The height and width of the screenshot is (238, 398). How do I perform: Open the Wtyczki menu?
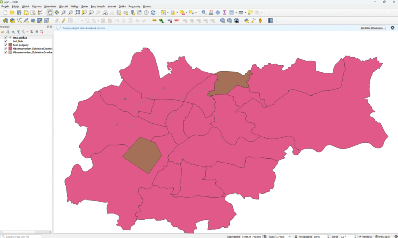64,7
